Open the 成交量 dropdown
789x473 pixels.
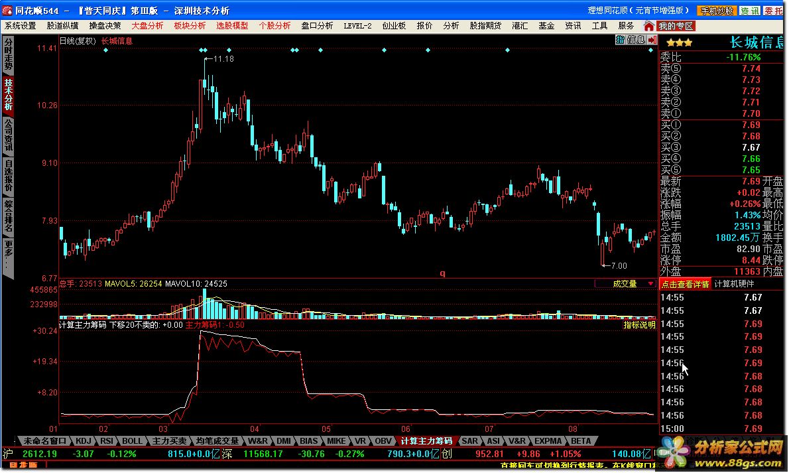pos(625,283)
